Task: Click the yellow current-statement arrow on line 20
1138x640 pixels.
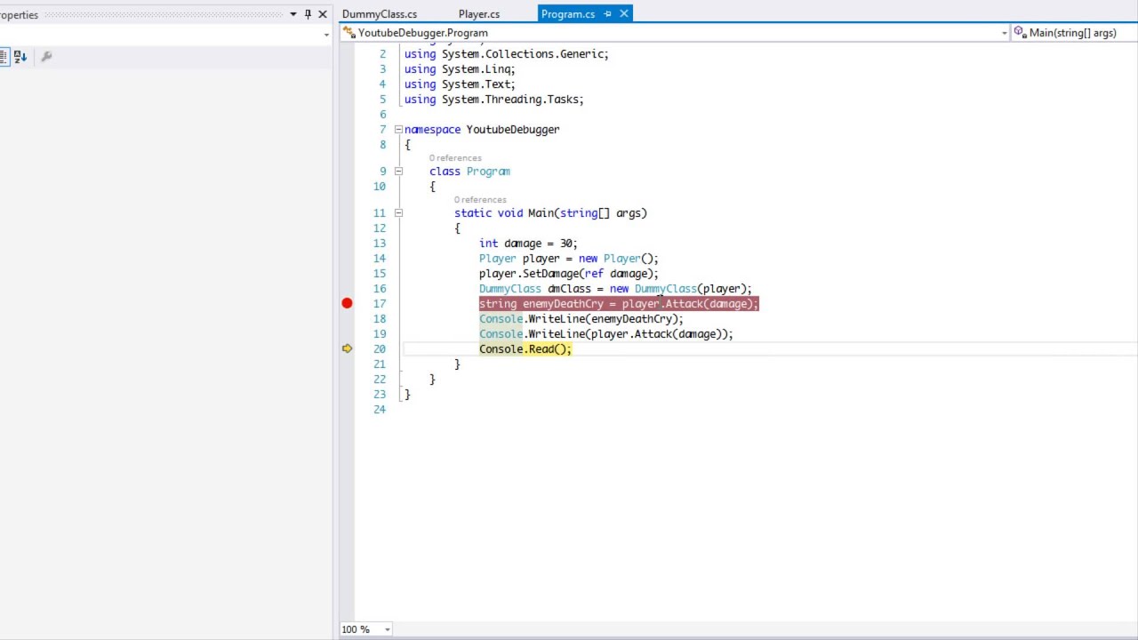Action: [x=347, y=348]
